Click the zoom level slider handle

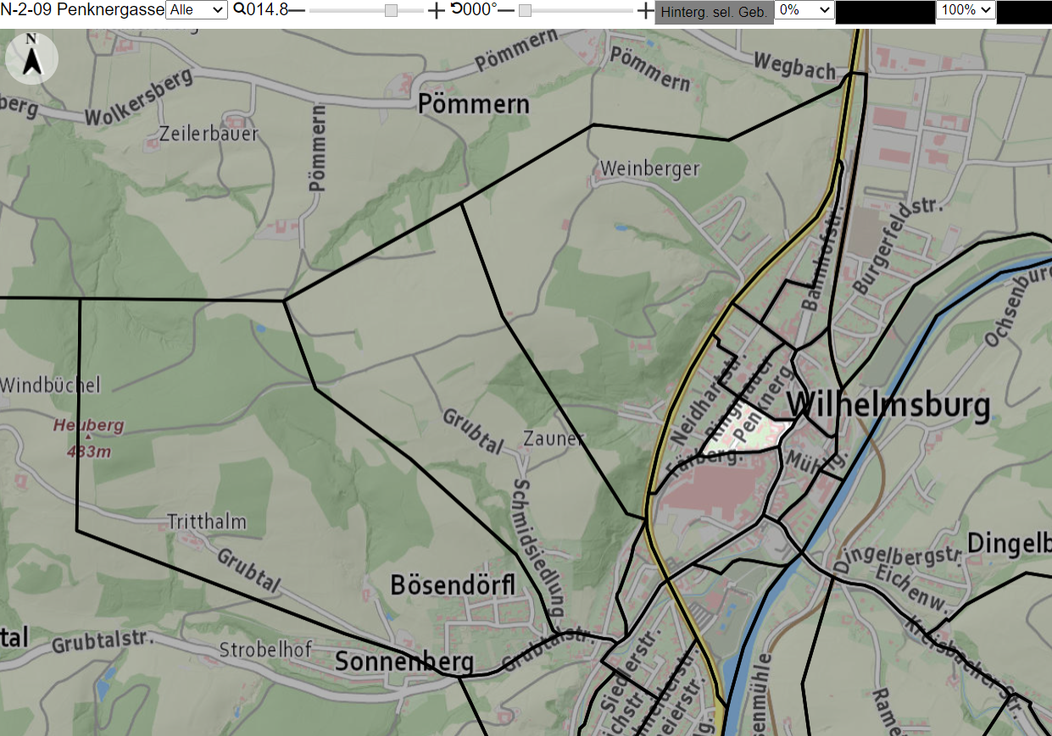[x=391, y=10]
